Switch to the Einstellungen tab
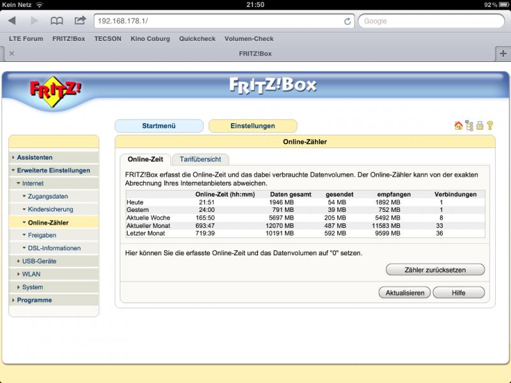This screenshot has height=383, width=511. [252, 126]
